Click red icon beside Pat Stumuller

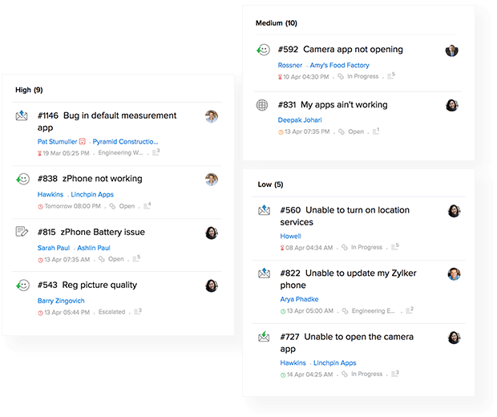83,141
